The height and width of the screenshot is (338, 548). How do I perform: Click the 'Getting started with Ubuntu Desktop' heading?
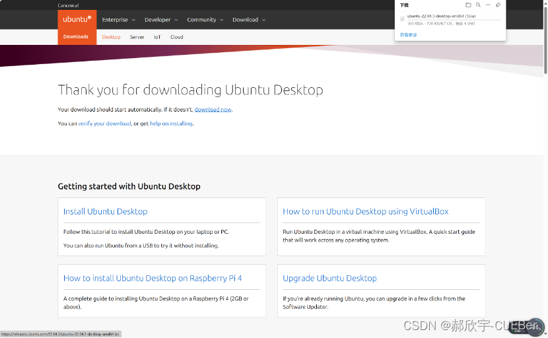click(x=129, y=186)
